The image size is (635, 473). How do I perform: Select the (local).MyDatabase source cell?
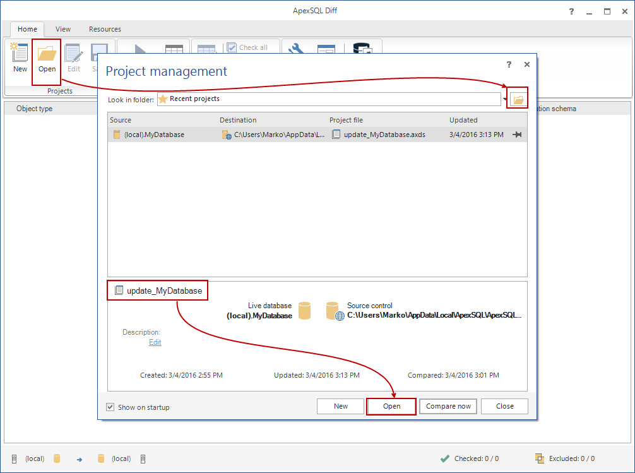tap(154, 135)
